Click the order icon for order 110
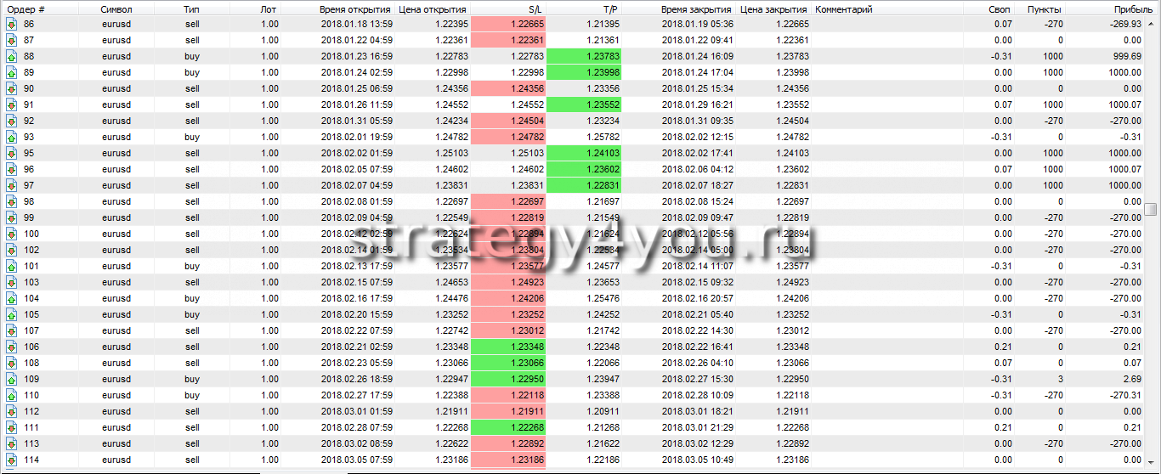 [x=11, y=395]
